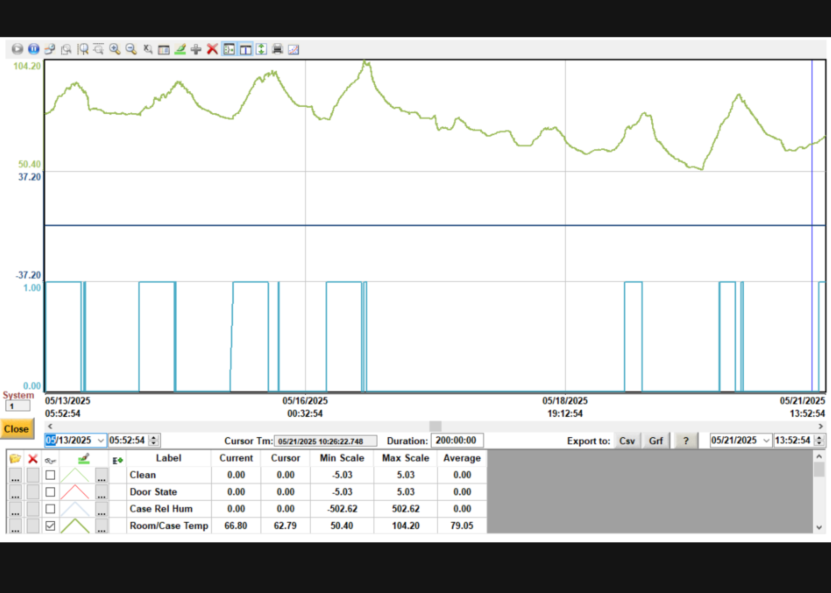The height and width of the screenshot is (593, 831).
Task: Click the paintbrush icon in table header
Action: (84, 459)
